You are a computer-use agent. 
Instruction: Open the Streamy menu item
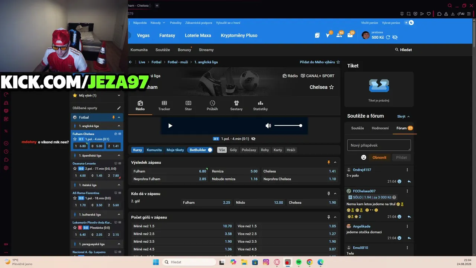[x=206, y=50]
